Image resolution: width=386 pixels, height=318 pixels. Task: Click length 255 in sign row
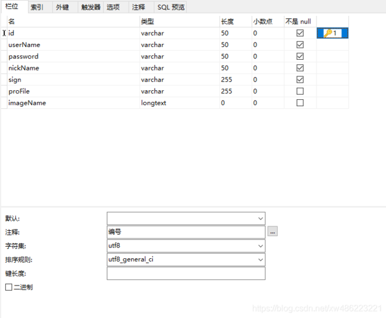pyautogui.click(x=236, y=79)
